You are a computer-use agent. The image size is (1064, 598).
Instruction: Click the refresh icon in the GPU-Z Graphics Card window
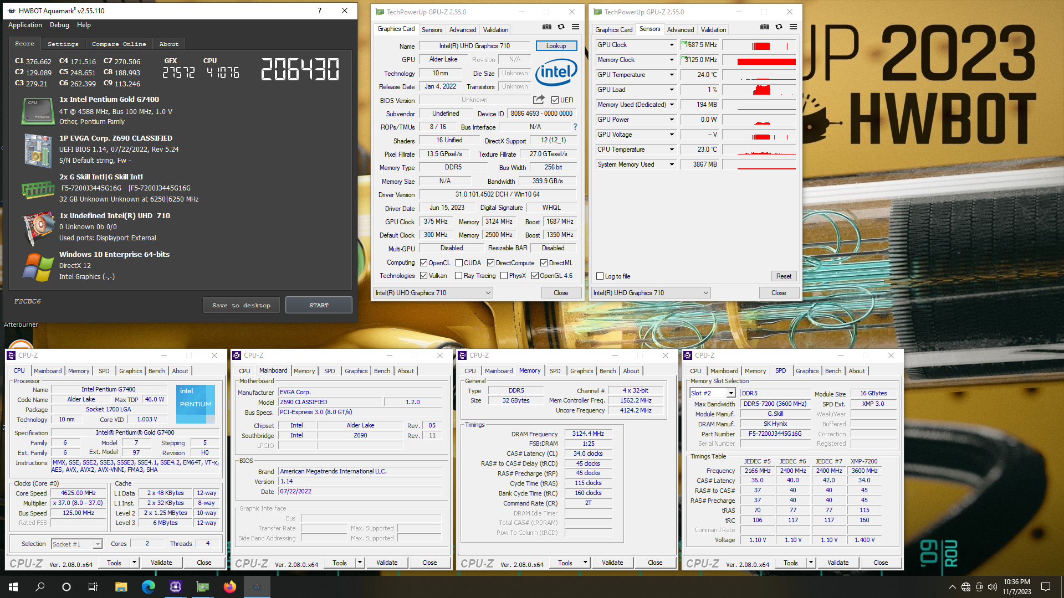[561, 27]
